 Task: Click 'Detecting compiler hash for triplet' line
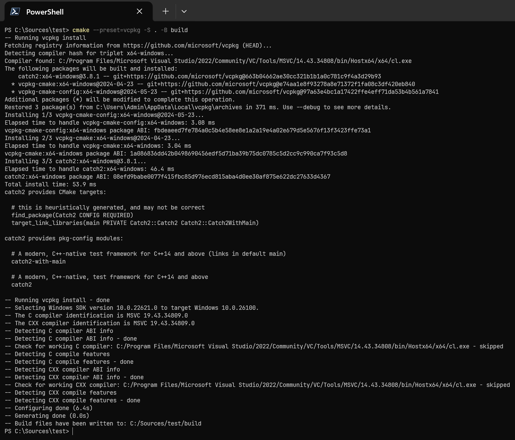[x=89, y=53]
